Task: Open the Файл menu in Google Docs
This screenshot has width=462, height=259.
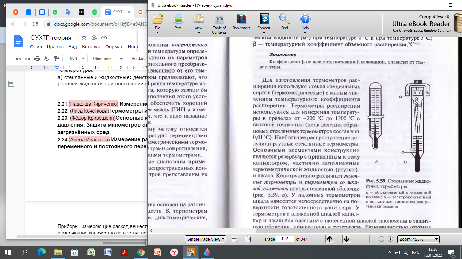Action: click(36, 47)
